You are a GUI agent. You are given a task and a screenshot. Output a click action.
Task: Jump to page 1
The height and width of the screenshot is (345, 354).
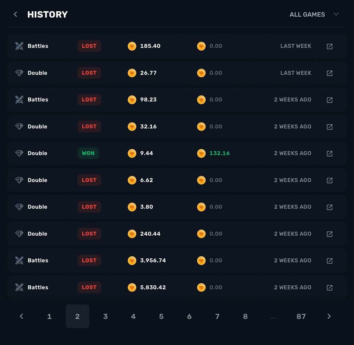(x=49, y=316)
